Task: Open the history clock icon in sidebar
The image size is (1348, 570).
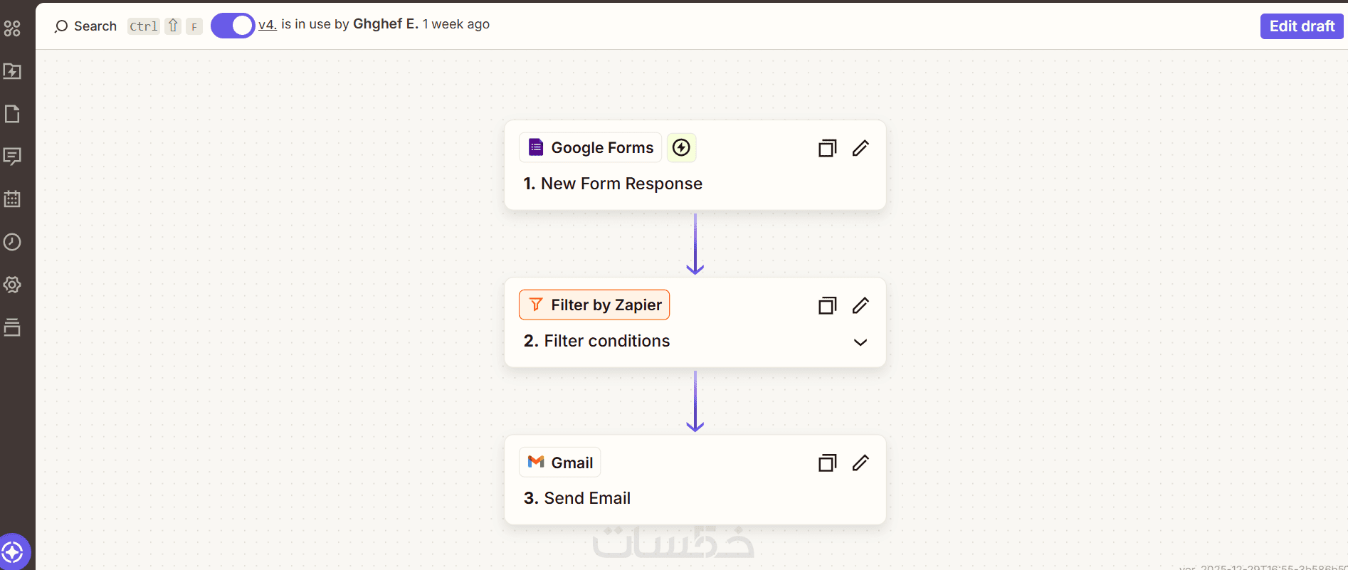Action: point(12,242)
